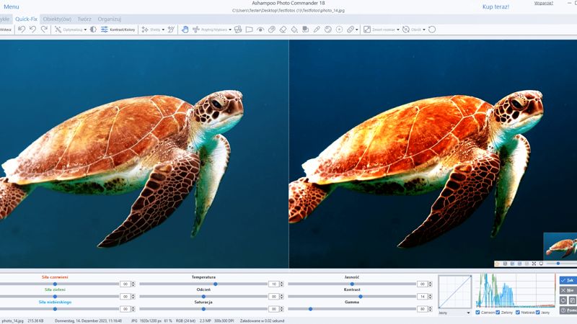The height and width of the screenshot is (324, 577).
Task: Click the Efekty sparkle icon
Action: [x=145, y=30]
